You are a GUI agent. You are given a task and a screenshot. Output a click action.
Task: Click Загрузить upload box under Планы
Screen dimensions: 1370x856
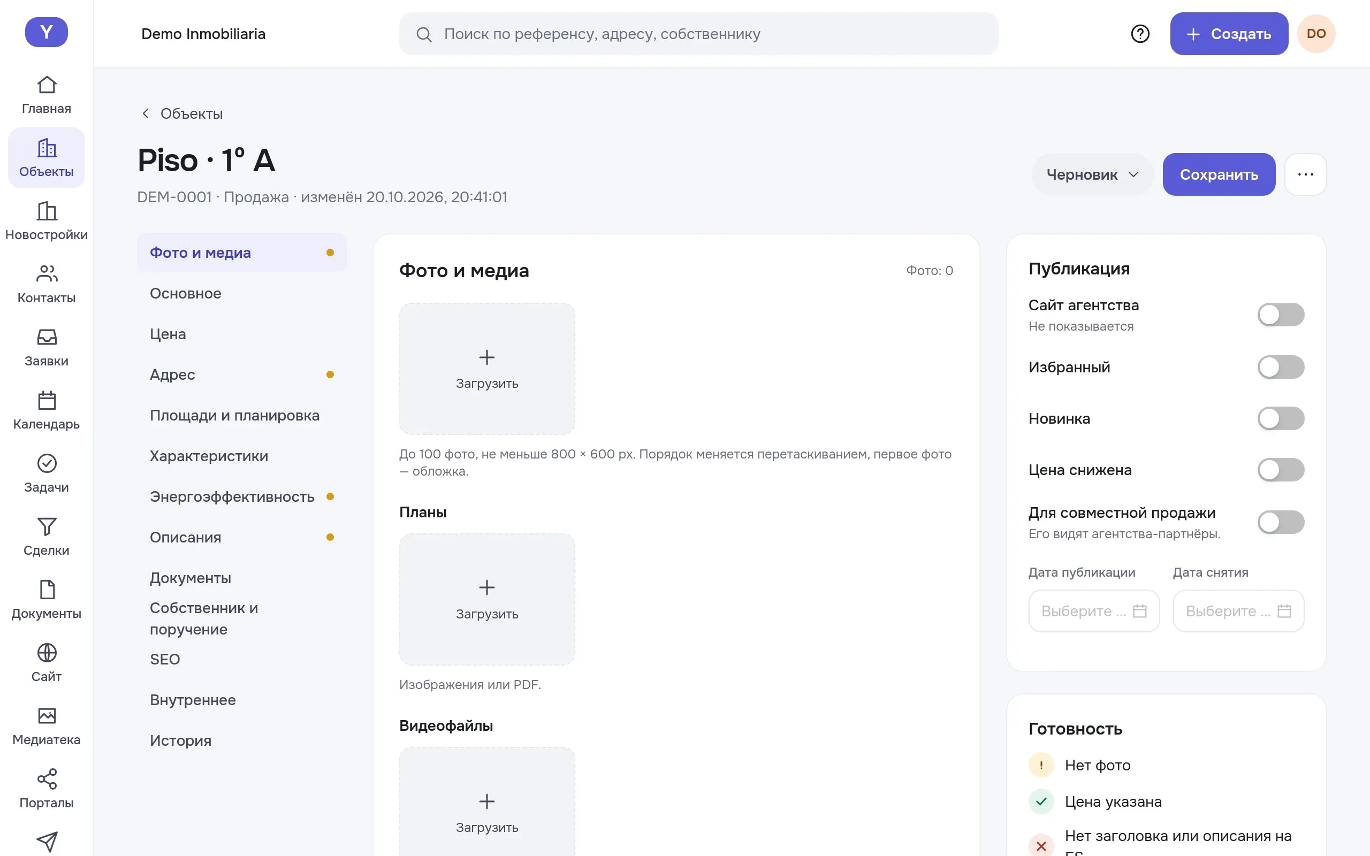487,600
